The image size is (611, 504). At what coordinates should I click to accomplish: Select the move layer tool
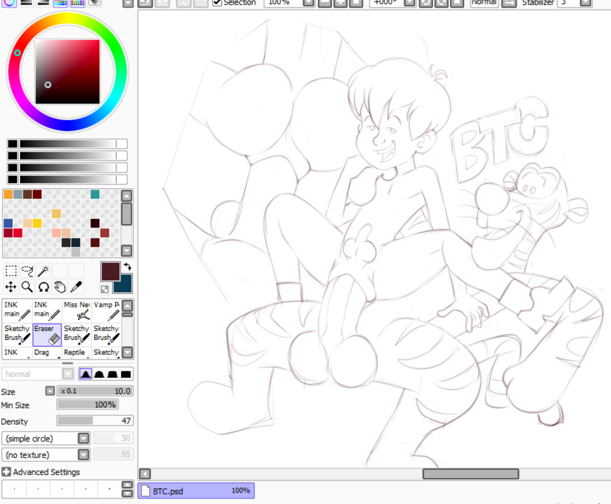[11, 287]
